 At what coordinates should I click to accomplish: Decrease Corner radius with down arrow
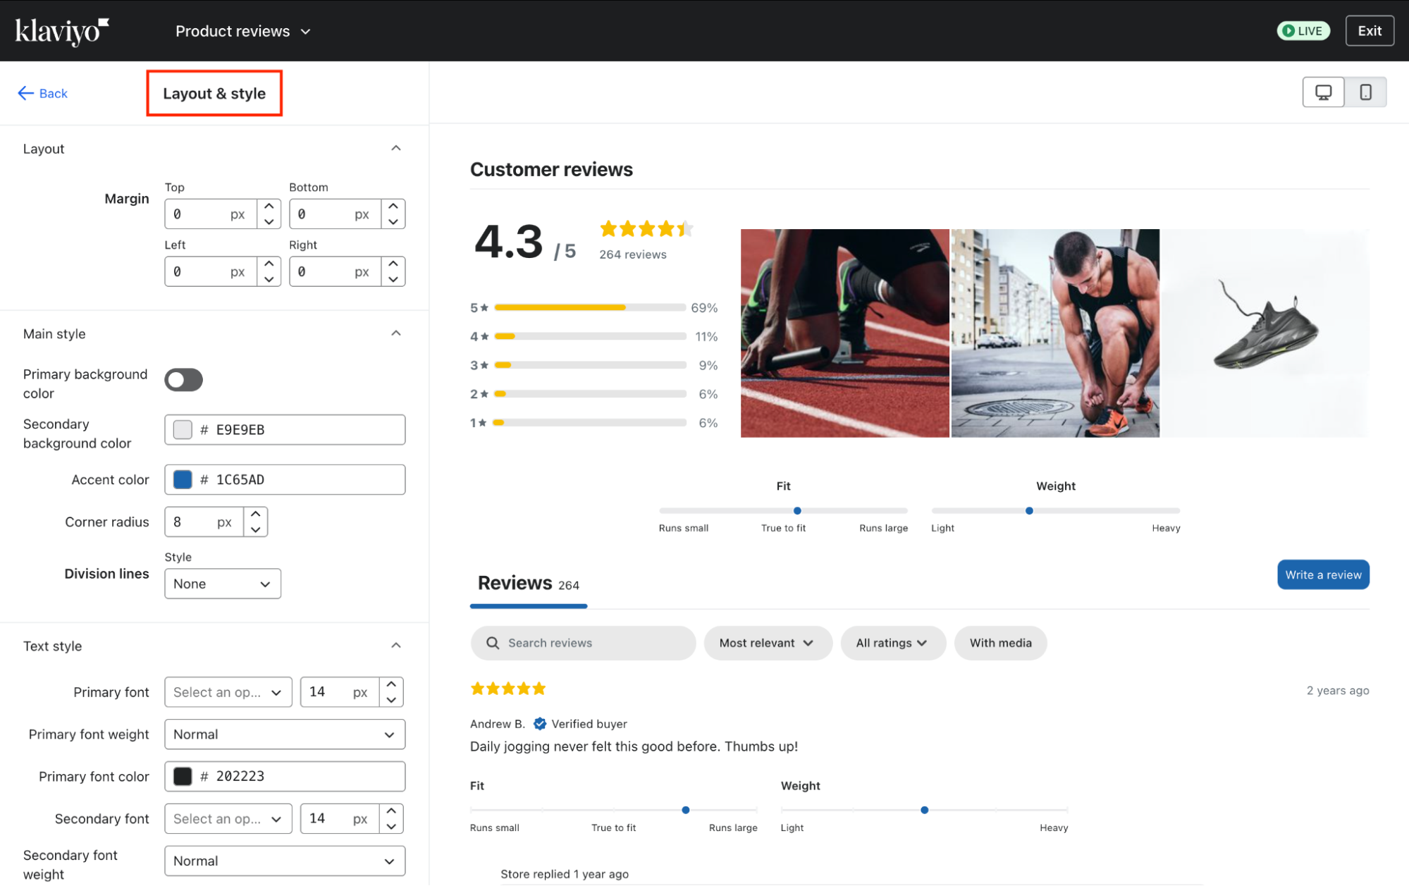click(x=256, y=529)
